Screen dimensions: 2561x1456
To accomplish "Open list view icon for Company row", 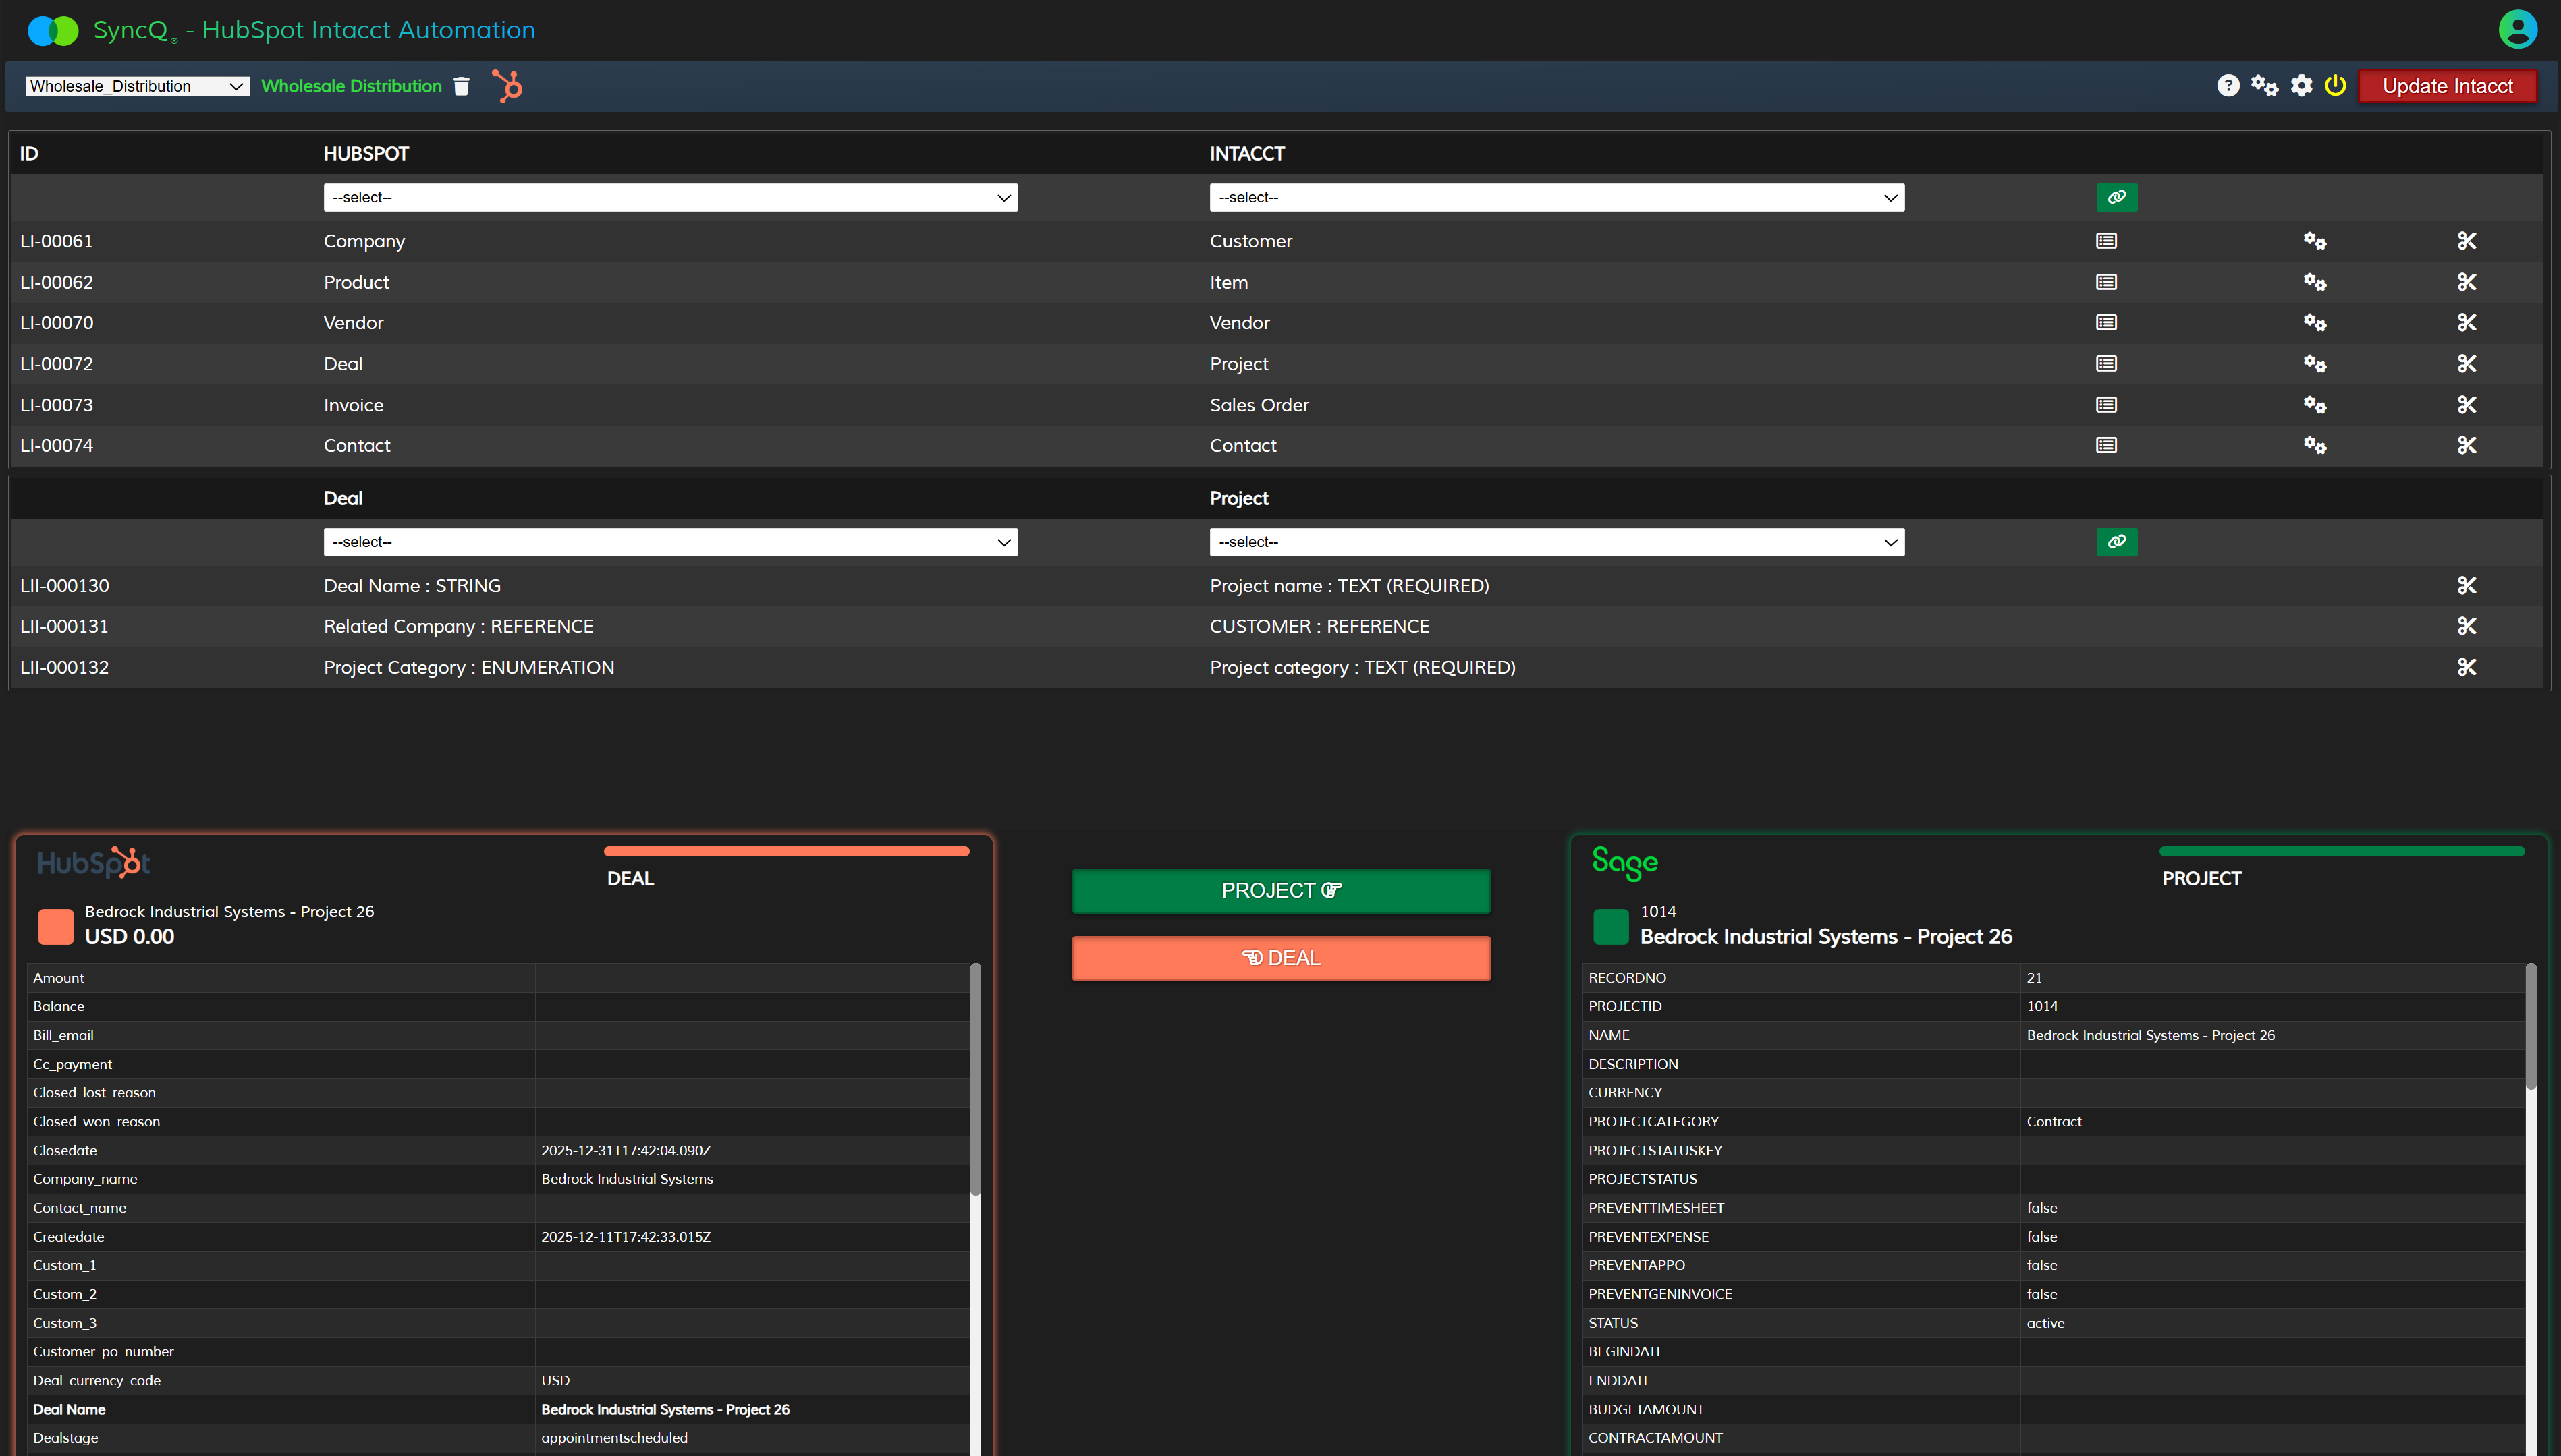I will (x=2105, y=241).
